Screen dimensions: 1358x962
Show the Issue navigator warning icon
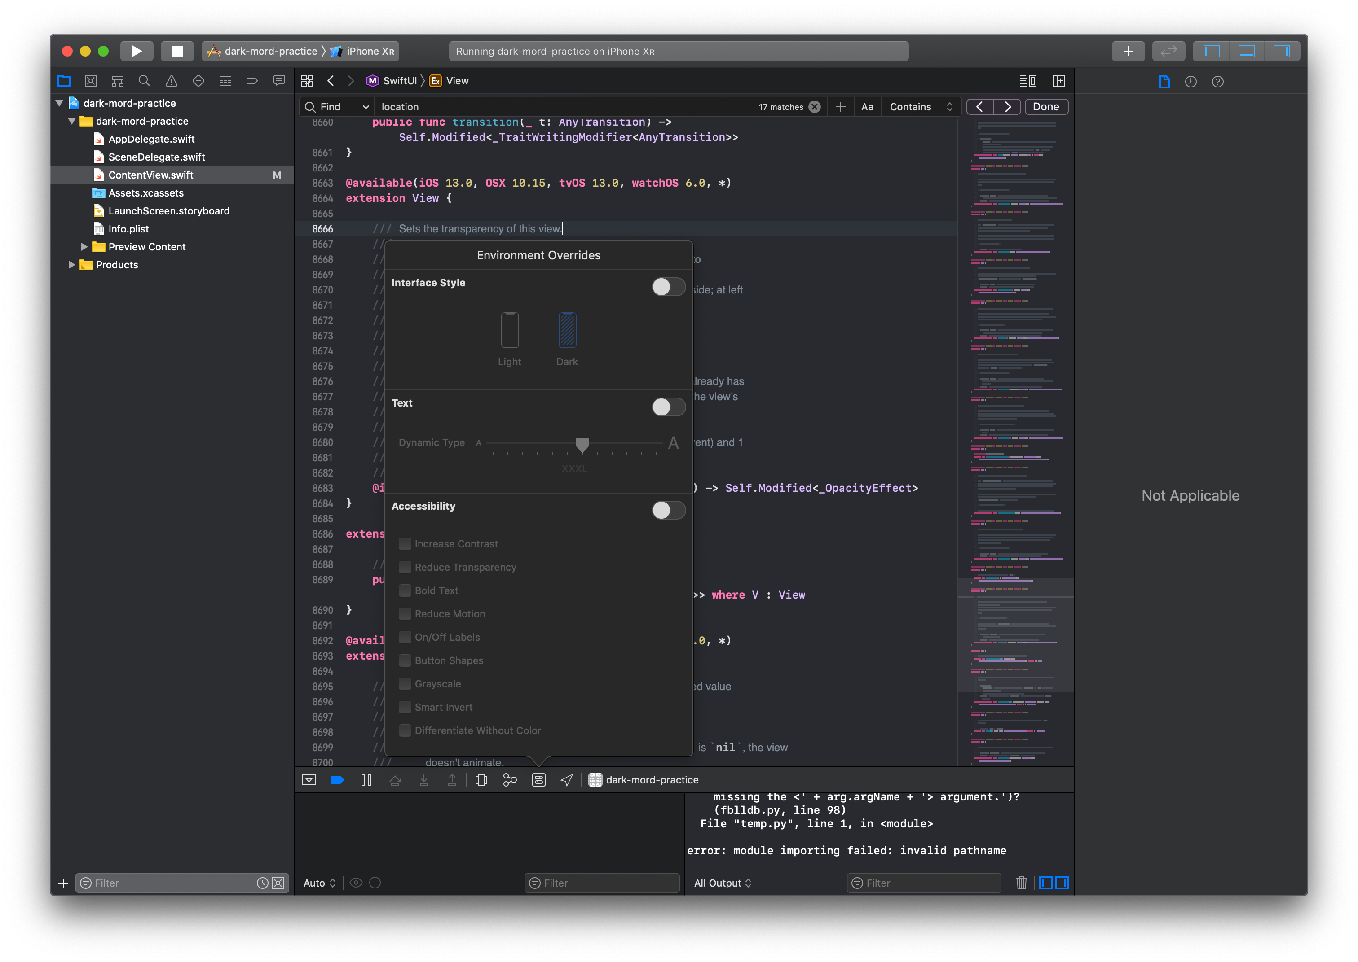[x=171, y=81]
